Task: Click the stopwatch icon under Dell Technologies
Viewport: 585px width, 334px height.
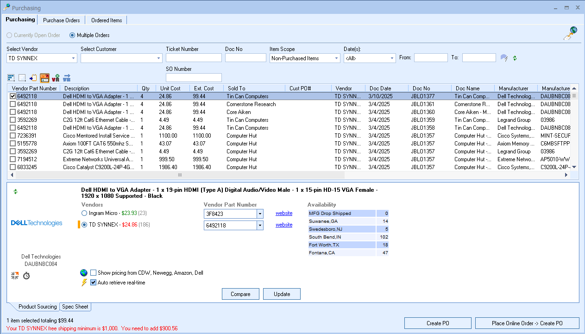Action: pos(26,276)
